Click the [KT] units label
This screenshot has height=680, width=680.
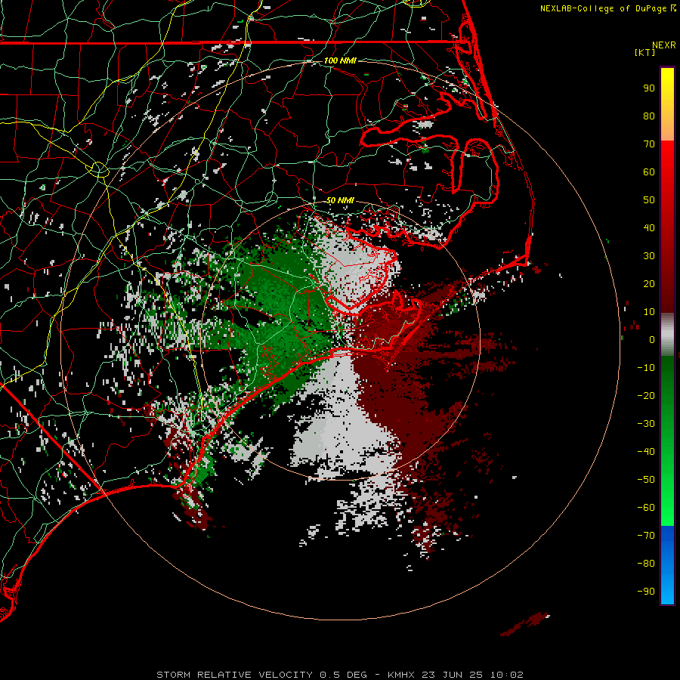click(x=645, y=52)
